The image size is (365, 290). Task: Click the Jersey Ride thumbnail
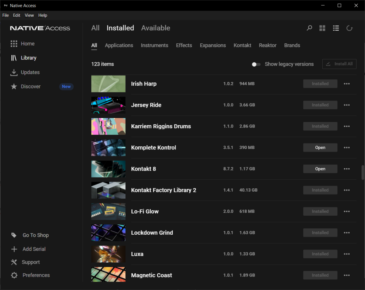108,105
